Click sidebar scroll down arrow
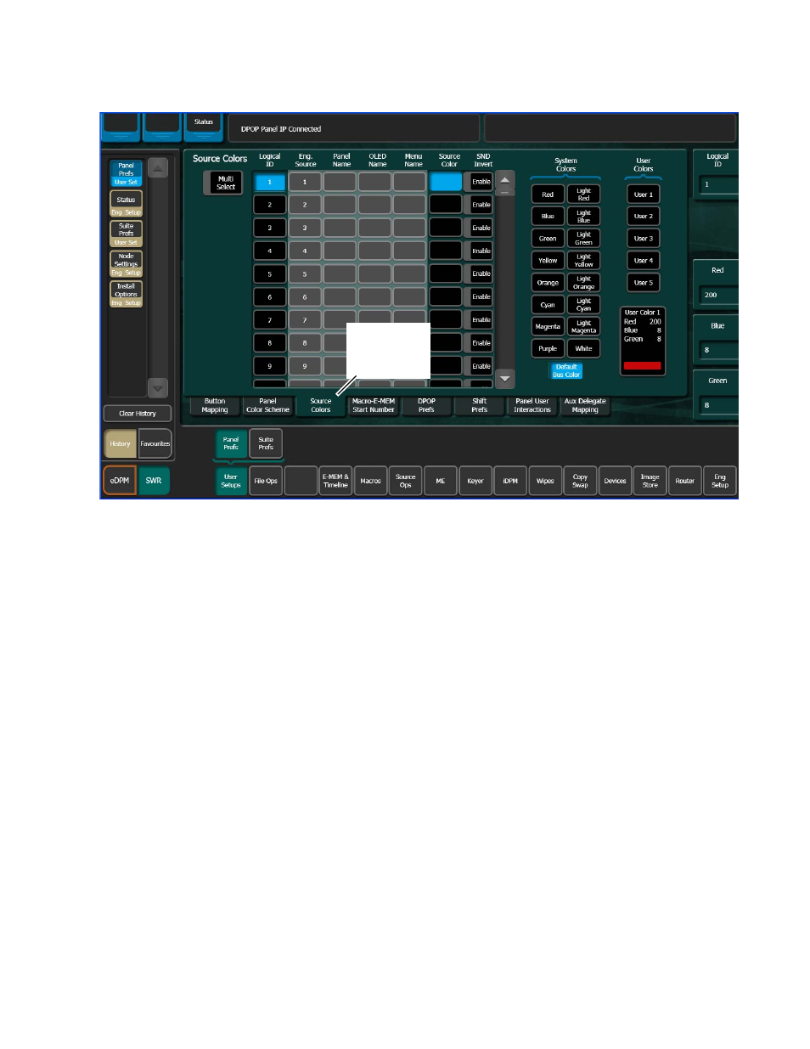 point(158,387)
